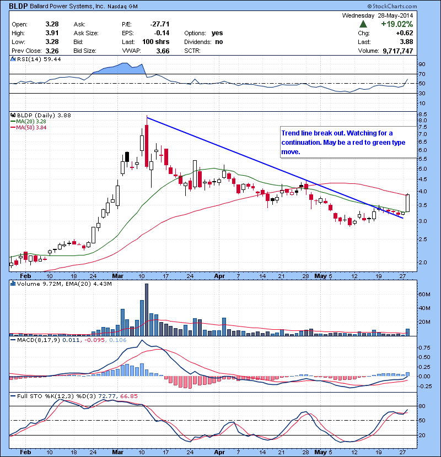This screenshot has width=441, height=457.
Task: Click the candlestick icon beside BLDP (Daily)
Action: click(x=13, y=115)
